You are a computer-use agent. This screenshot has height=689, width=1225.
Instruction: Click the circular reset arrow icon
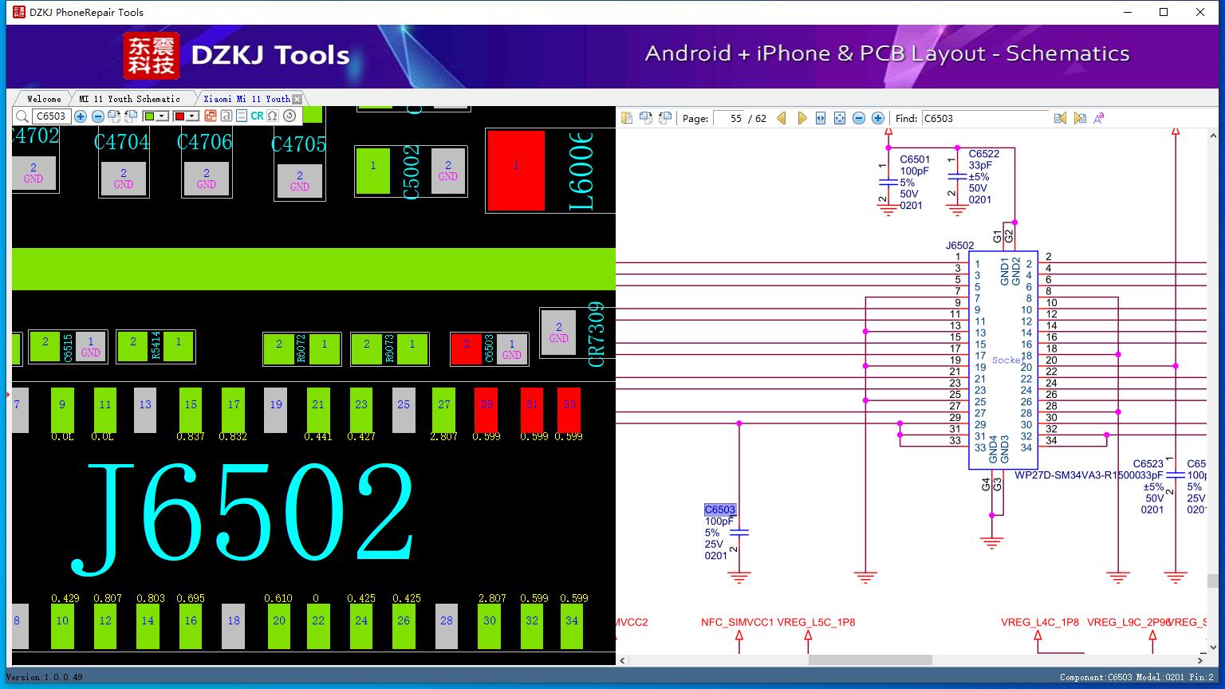(x=290, y=116)
